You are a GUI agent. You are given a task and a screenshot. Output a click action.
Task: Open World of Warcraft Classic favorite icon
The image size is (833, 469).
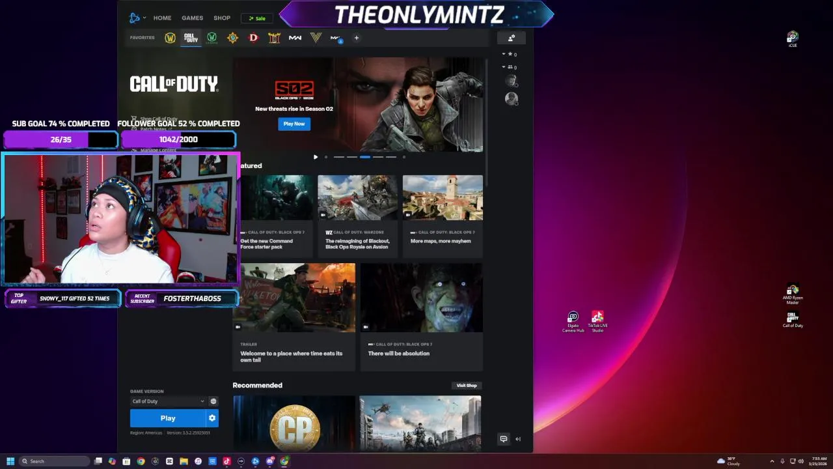point(212,38)
